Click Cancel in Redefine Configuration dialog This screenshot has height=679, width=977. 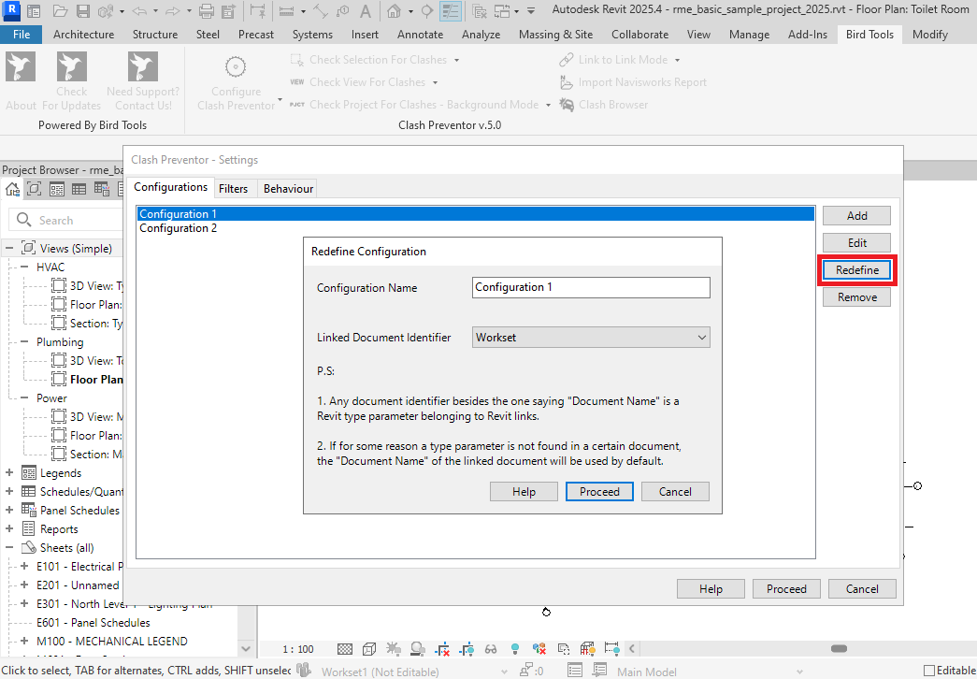click(675, 491)
